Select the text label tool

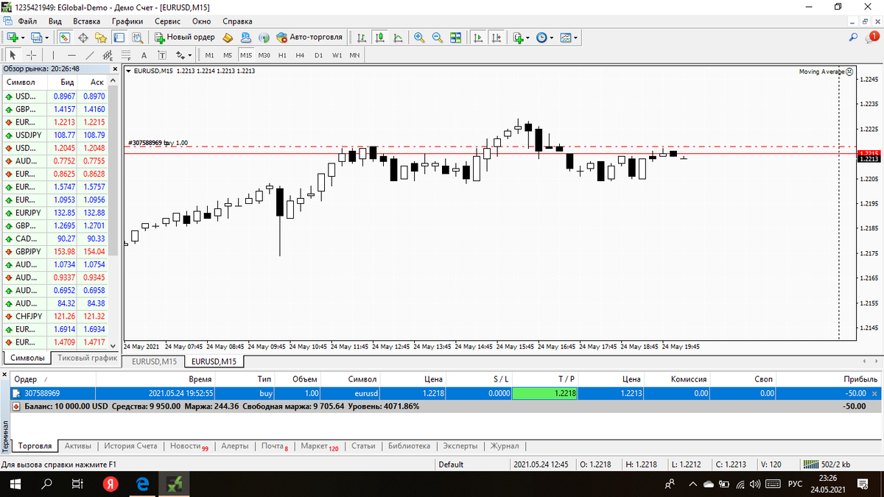point(162,55)
